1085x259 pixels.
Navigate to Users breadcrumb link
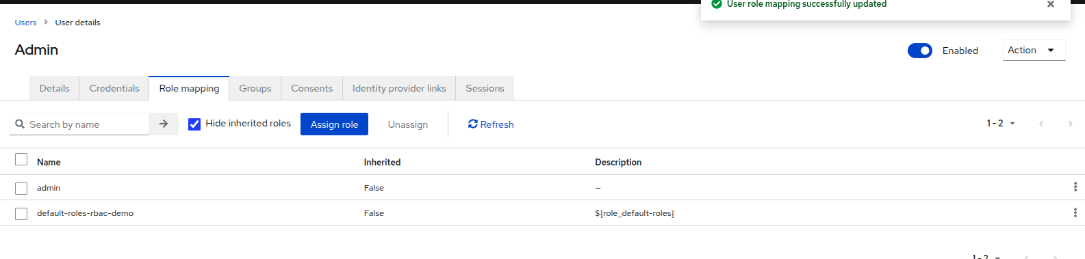click(26, 23)
